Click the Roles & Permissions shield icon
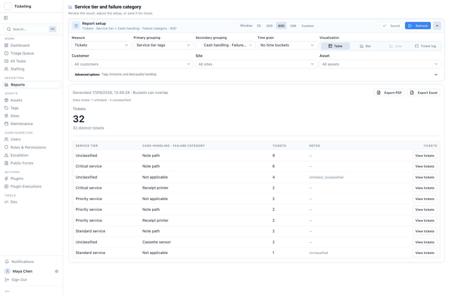Viewport: 450px width, 295px height. click(6, 147)
